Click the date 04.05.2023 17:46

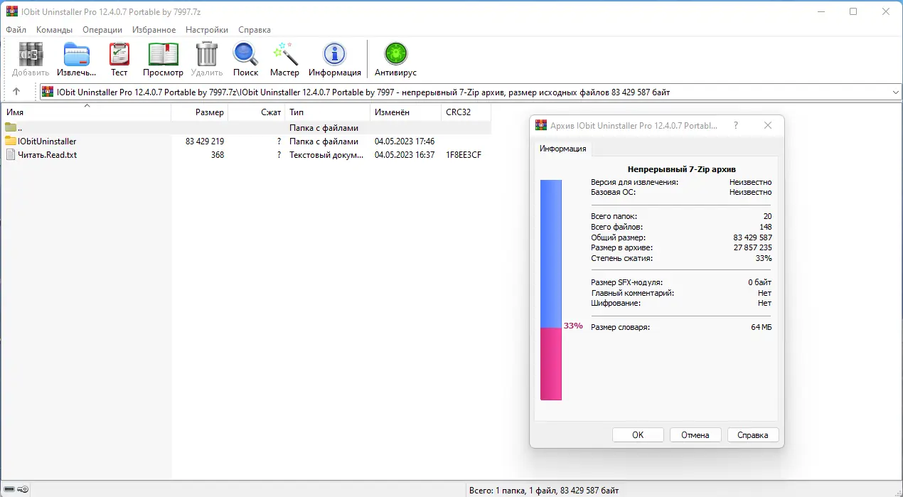[405, 141]
